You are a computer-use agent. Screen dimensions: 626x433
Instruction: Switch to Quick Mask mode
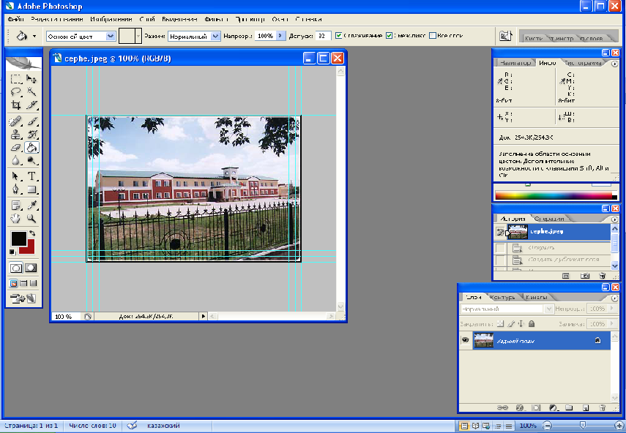pyautogui.click(x=31, y=268)
